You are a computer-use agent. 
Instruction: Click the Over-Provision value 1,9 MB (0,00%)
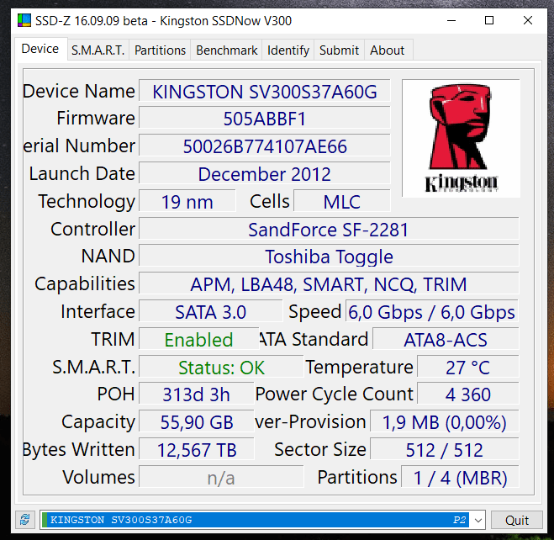point(445,422)
